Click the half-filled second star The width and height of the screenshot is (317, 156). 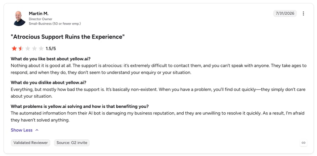click(21, 48)
